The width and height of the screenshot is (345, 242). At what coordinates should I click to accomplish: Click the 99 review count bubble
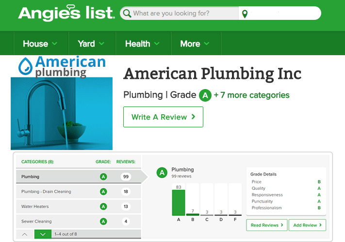point(126,177)
